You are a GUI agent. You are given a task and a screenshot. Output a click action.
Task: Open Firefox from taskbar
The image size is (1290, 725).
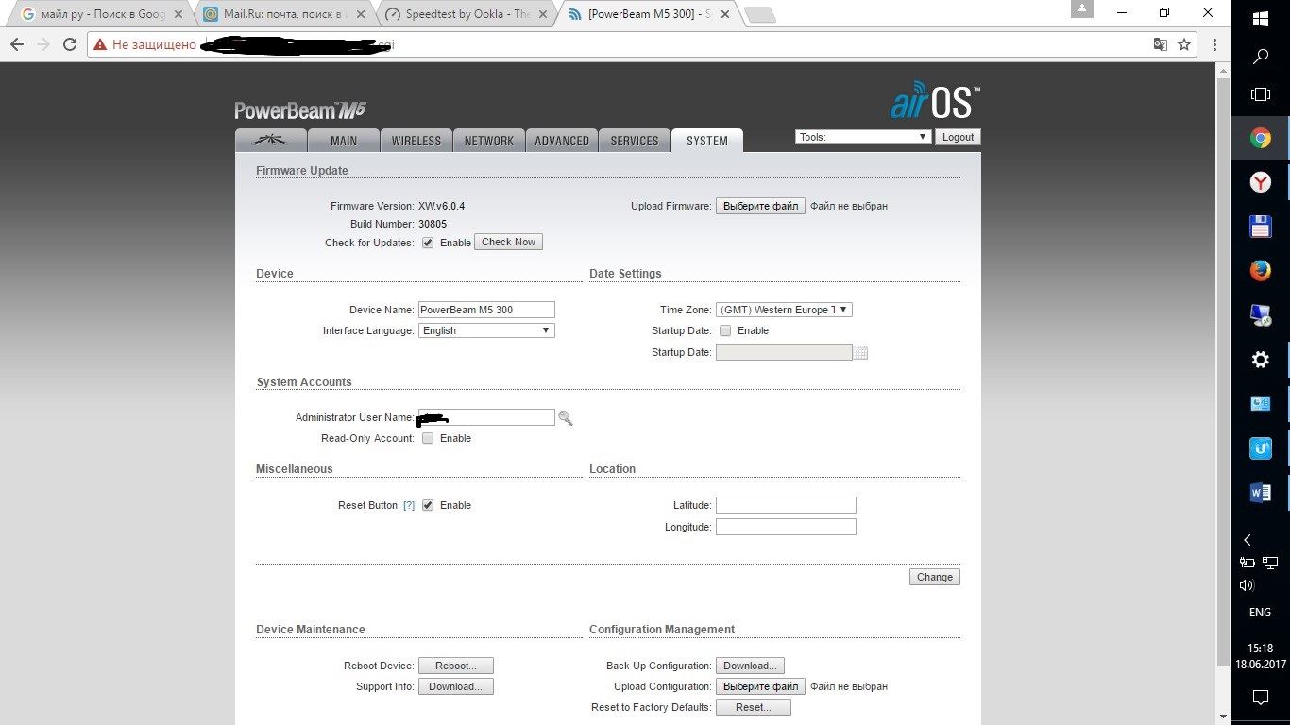(1260, 271)
